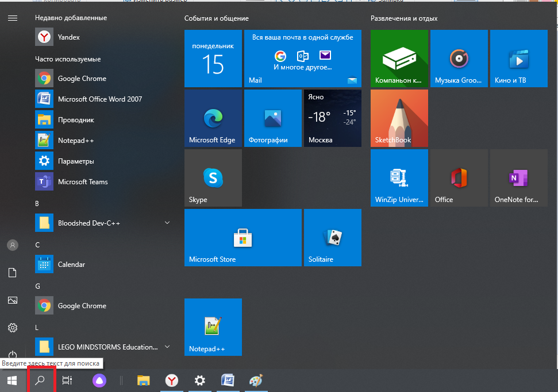Launch the Skype tile

pyautogui.click(x=213, y=178)
